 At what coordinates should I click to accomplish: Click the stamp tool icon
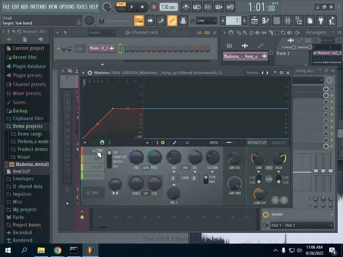pos(183,21)
